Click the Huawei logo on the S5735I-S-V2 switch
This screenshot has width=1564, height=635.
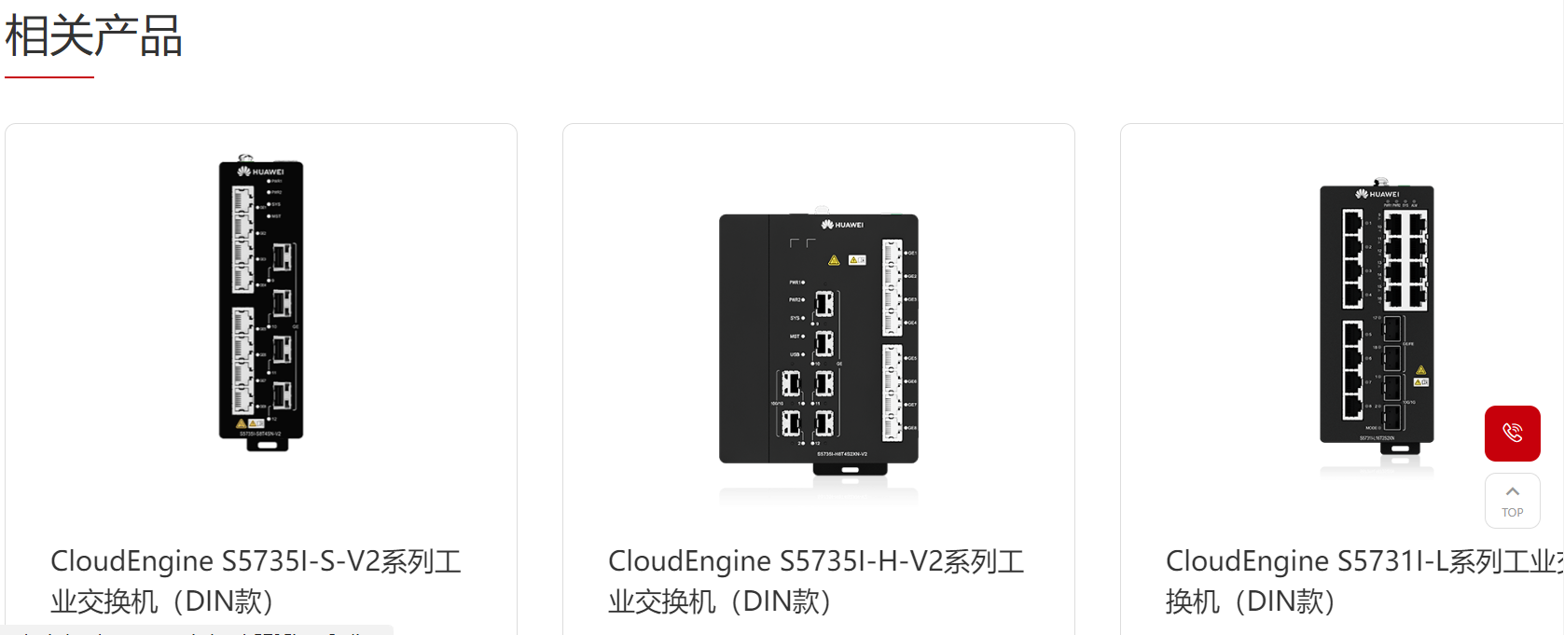click(261, 172)
